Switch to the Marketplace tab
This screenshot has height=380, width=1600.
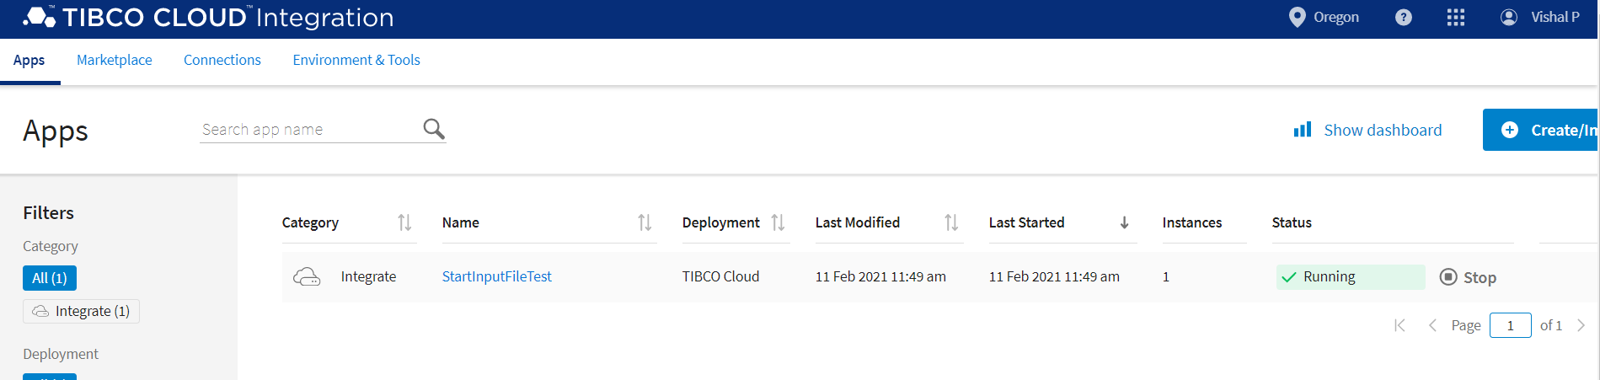[115, 60]
